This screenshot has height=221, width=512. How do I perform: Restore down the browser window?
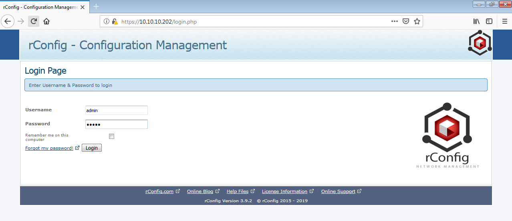click(x=492, y=4)
